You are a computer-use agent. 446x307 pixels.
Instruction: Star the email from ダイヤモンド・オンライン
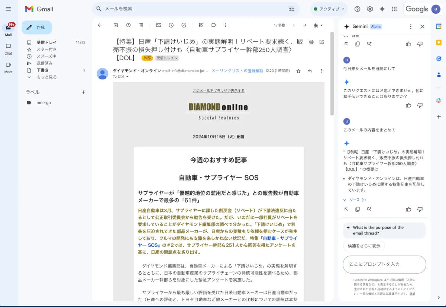[298, 71]
